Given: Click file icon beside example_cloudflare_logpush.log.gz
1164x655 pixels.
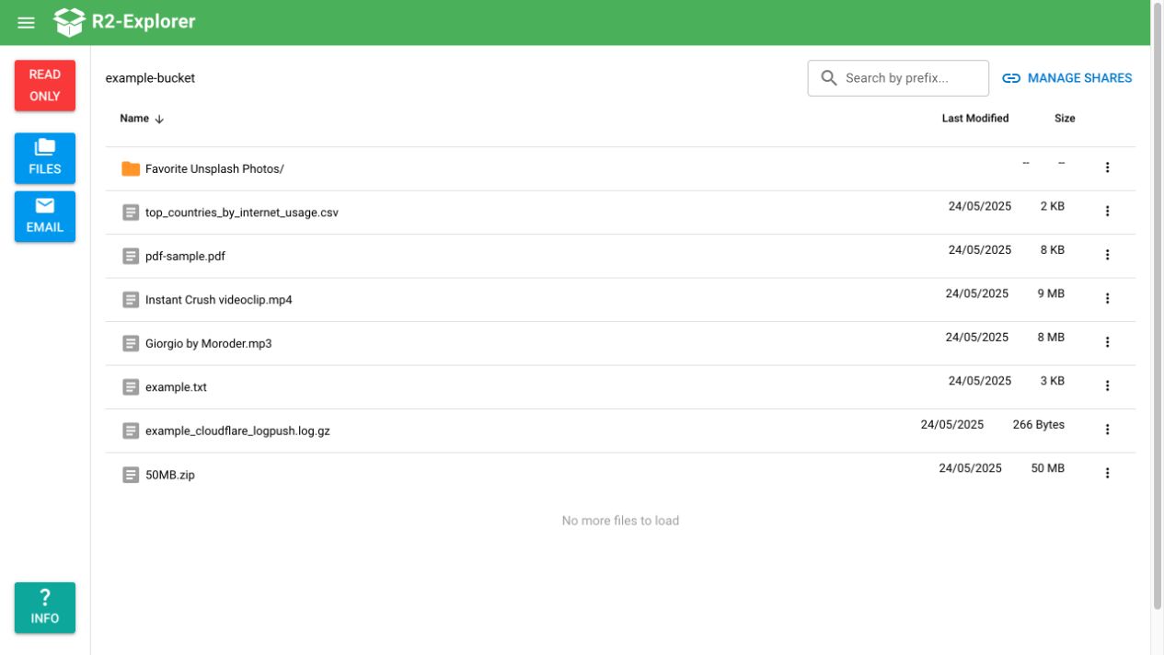Looking at the screenshot, I should pyautogui.click(x=131, y=431).
